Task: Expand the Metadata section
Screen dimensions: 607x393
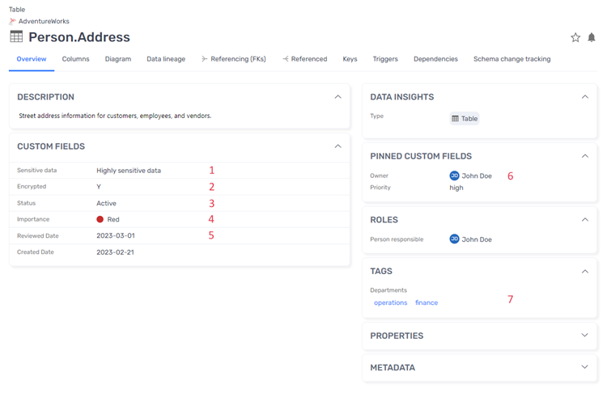Action: (x=584, y=367)
